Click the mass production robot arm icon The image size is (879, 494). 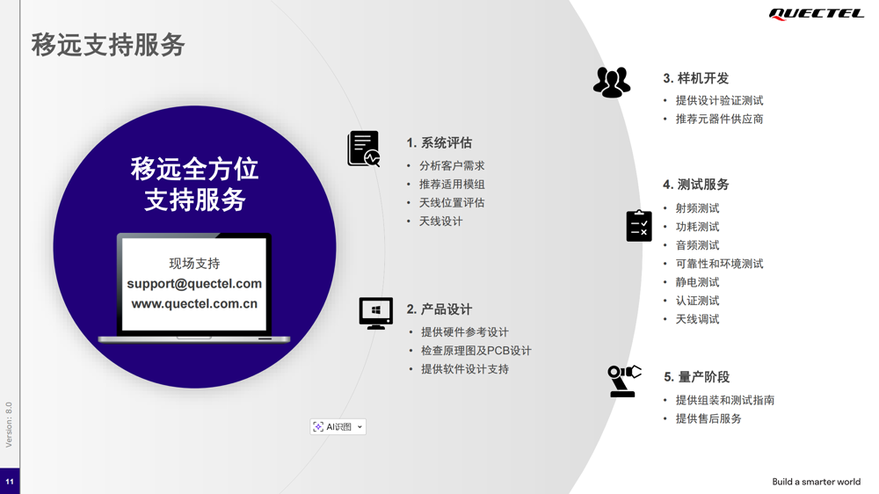pyautogui.click(x=624, y=381)
